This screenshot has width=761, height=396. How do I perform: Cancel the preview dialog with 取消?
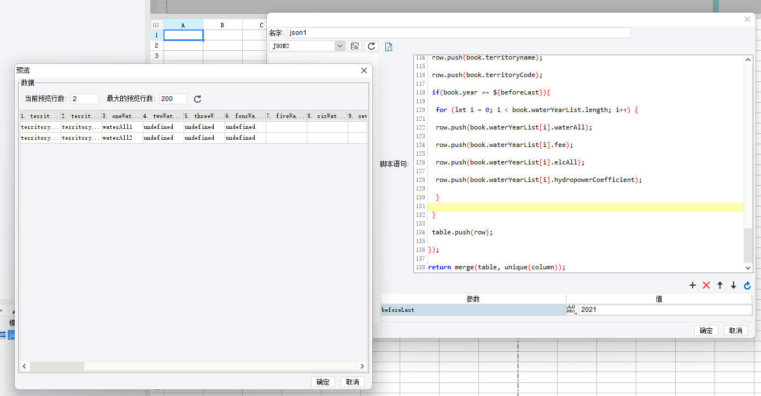[x=353, y=382]
